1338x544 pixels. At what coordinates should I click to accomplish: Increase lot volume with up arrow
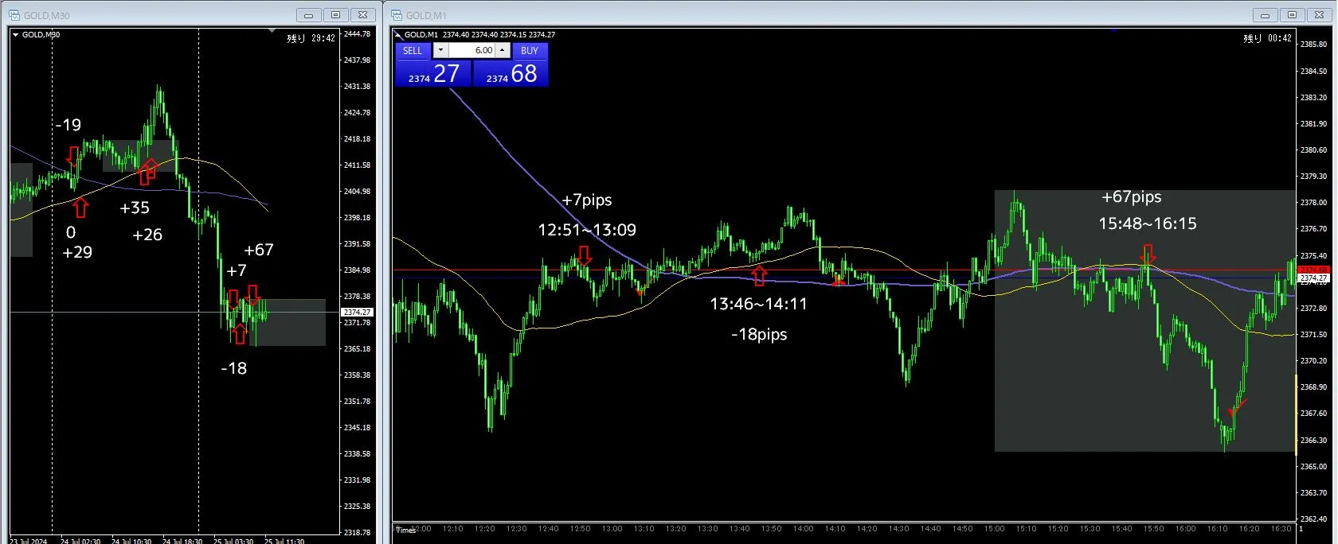(502, 50)
